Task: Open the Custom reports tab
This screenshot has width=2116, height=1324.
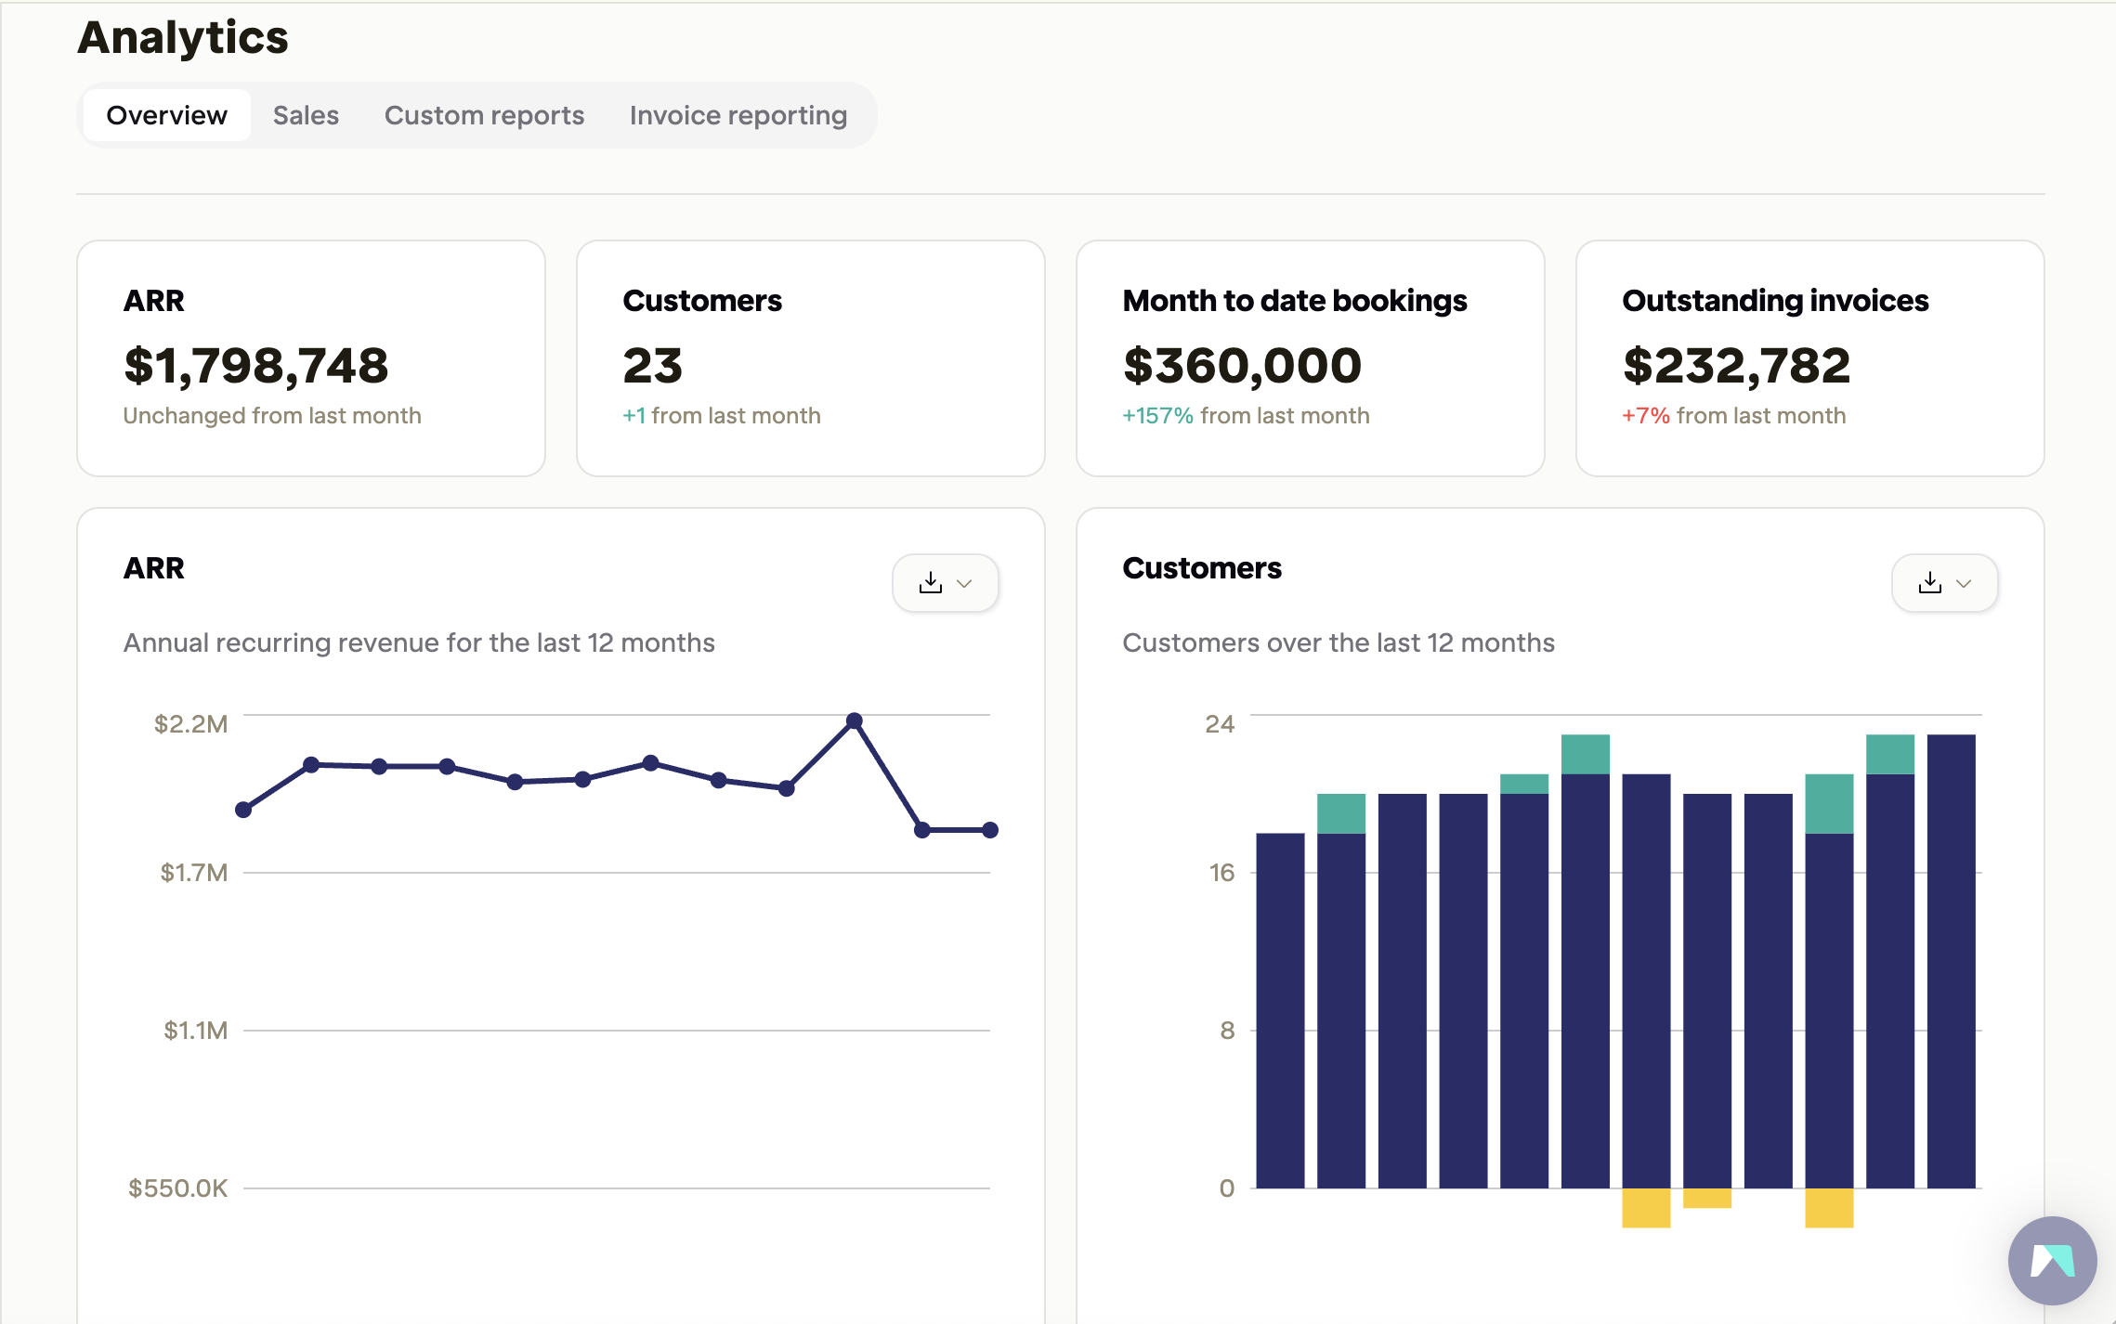Action: 484,115
